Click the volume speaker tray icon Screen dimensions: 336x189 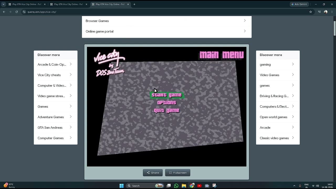click(x=317, y=186)
